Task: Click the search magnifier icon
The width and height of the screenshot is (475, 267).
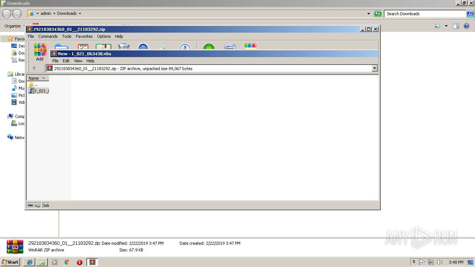Action: pos(470,14)
